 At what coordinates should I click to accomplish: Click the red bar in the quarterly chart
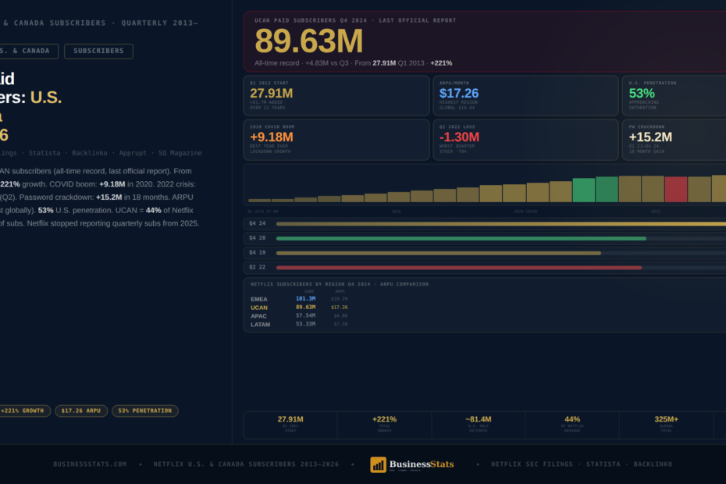675,189
